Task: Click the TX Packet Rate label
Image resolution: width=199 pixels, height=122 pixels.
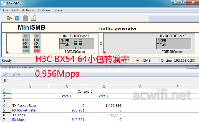Action: 24,106
